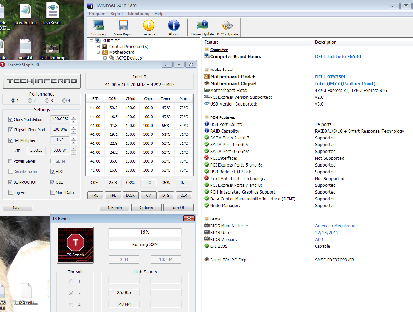
Task: Collapse the KURT-PC tree node
Action: 92,41
